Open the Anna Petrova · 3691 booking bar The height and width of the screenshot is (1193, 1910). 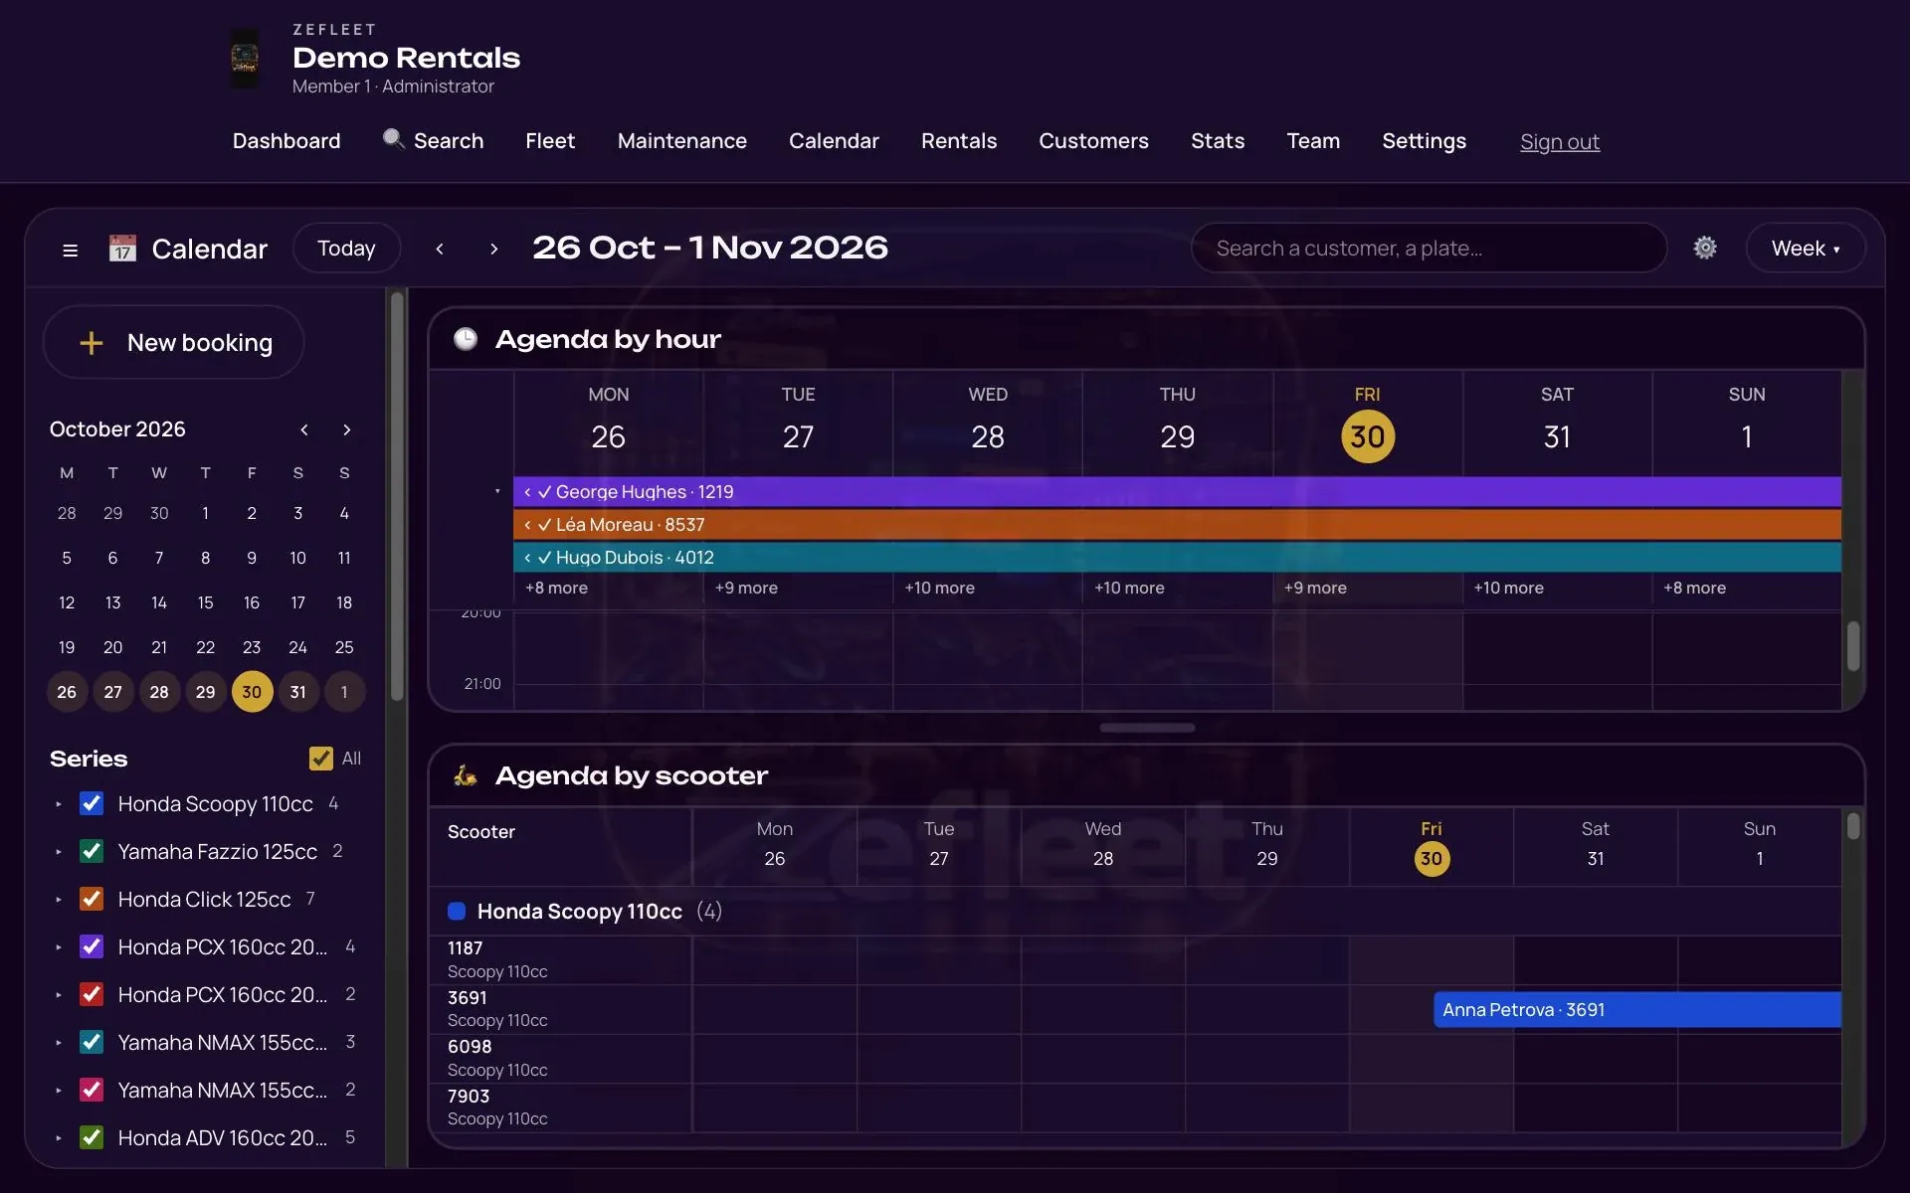1637,1010
